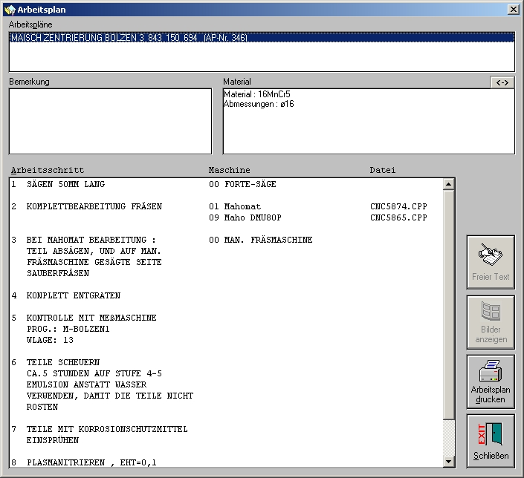Click the work steps scrollbar down arrow
This screenshot has height=478, width=524.
click(x=448, y=462)
